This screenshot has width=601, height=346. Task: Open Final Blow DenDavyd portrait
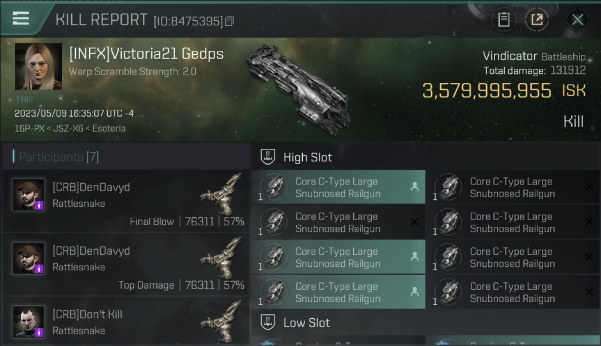(x=29, y=195)
